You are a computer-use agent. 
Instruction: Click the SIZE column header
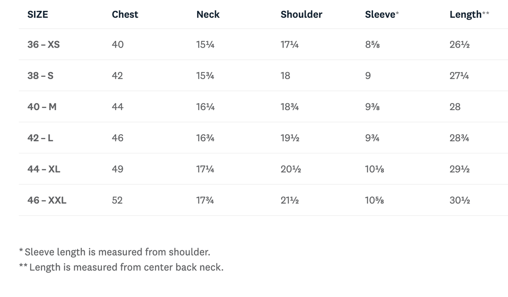pos(38,14)
